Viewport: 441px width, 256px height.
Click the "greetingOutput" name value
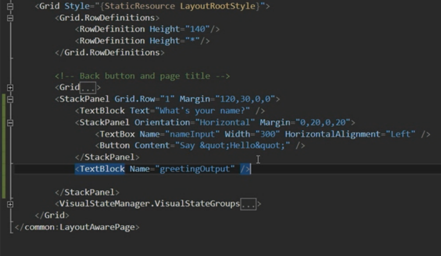click(195, 169)
